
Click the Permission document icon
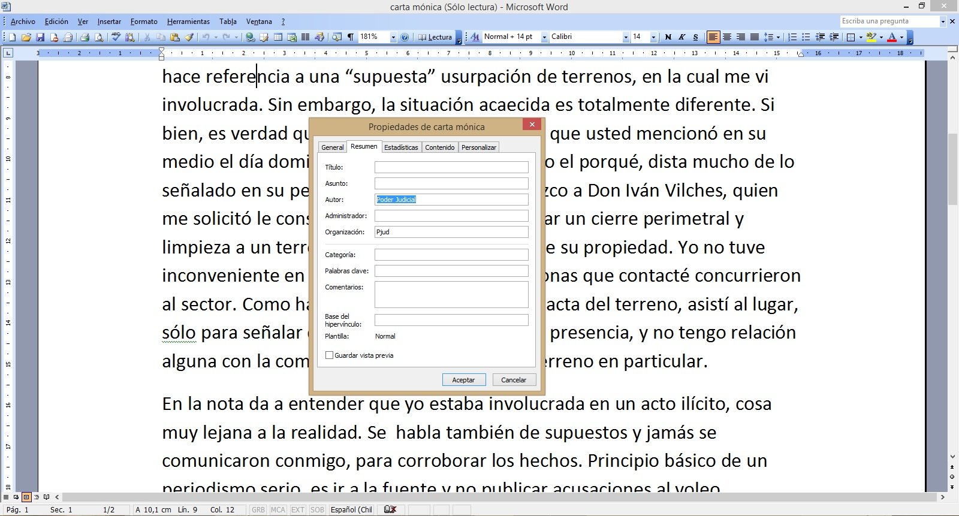(x=54, y=37)
